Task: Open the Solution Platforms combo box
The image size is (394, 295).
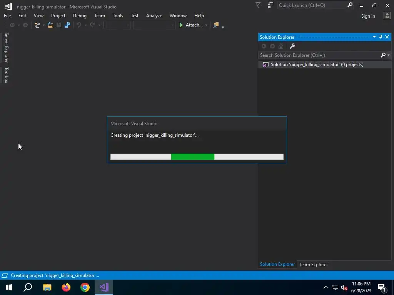Action: click(x=154, y=25)
